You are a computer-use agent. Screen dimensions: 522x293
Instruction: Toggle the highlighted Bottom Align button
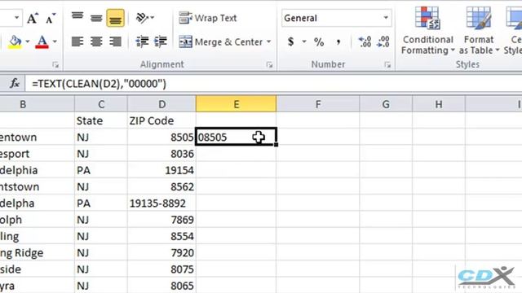[x=115, y=18]
